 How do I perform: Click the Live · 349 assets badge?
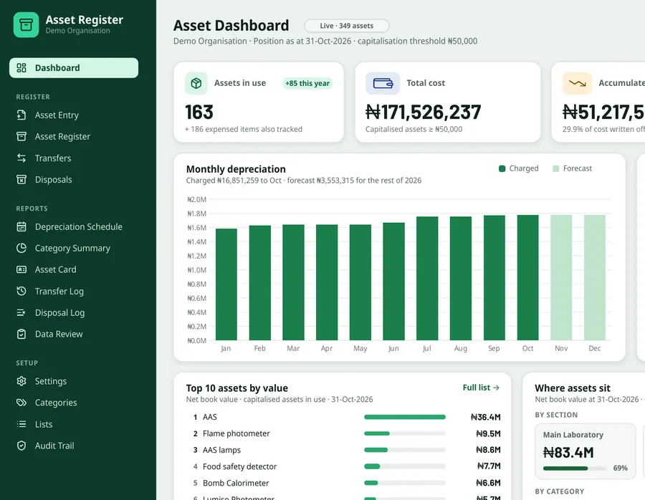click(x=346, y=26)
